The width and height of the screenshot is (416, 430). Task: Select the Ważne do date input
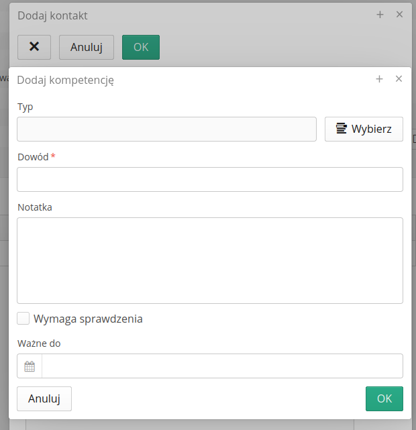click(x=221, y=366)
